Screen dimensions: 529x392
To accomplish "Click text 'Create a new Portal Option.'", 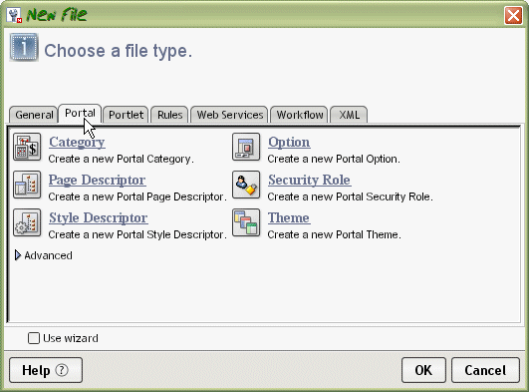I will coord(334,159).
